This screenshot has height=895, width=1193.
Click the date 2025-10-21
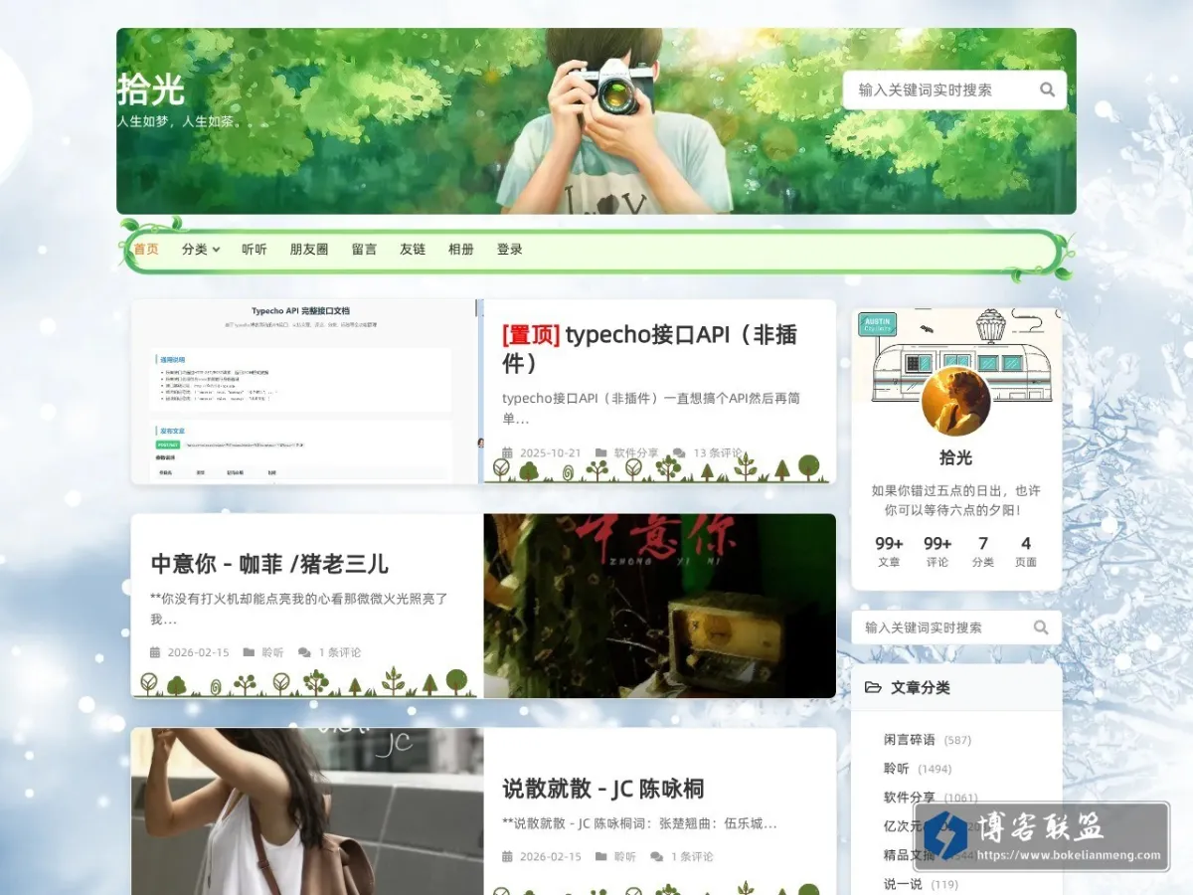tap(551, 452)
